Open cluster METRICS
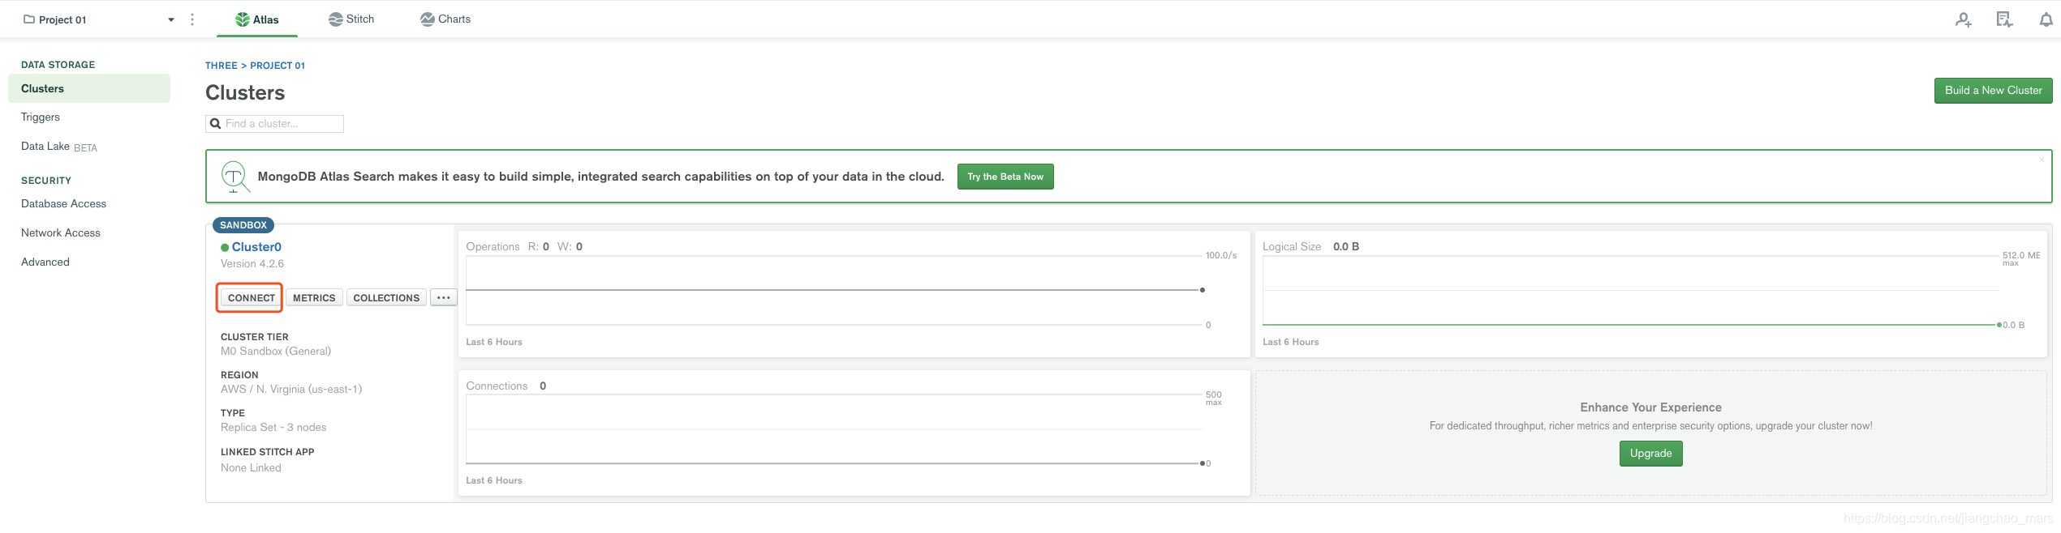Viewport: 2061px width, 533px height. [x=314, y=298]
